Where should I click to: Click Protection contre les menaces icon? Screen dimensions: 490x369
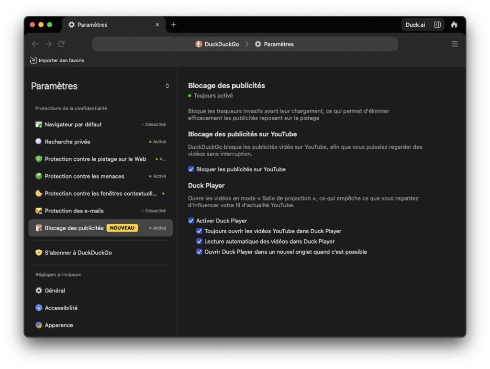(39, 176)
